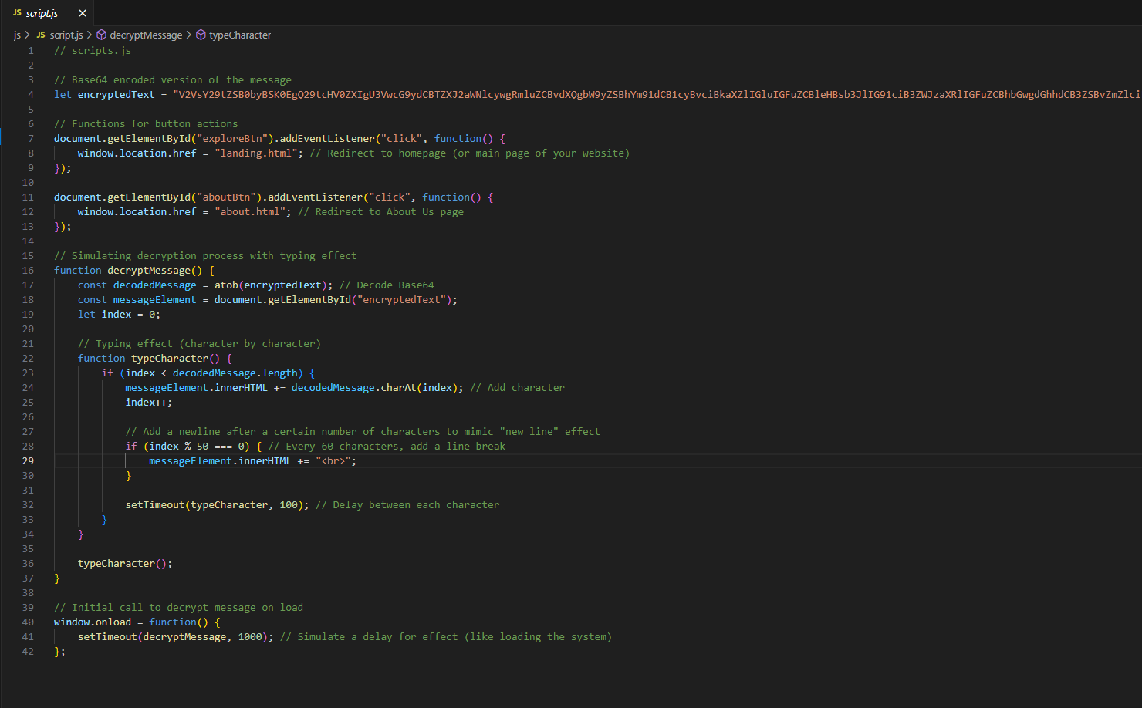The width and height of the screenshot is (1142, 708).
Task: Click the function keyword on line 16
Action: tap(77, 270)
